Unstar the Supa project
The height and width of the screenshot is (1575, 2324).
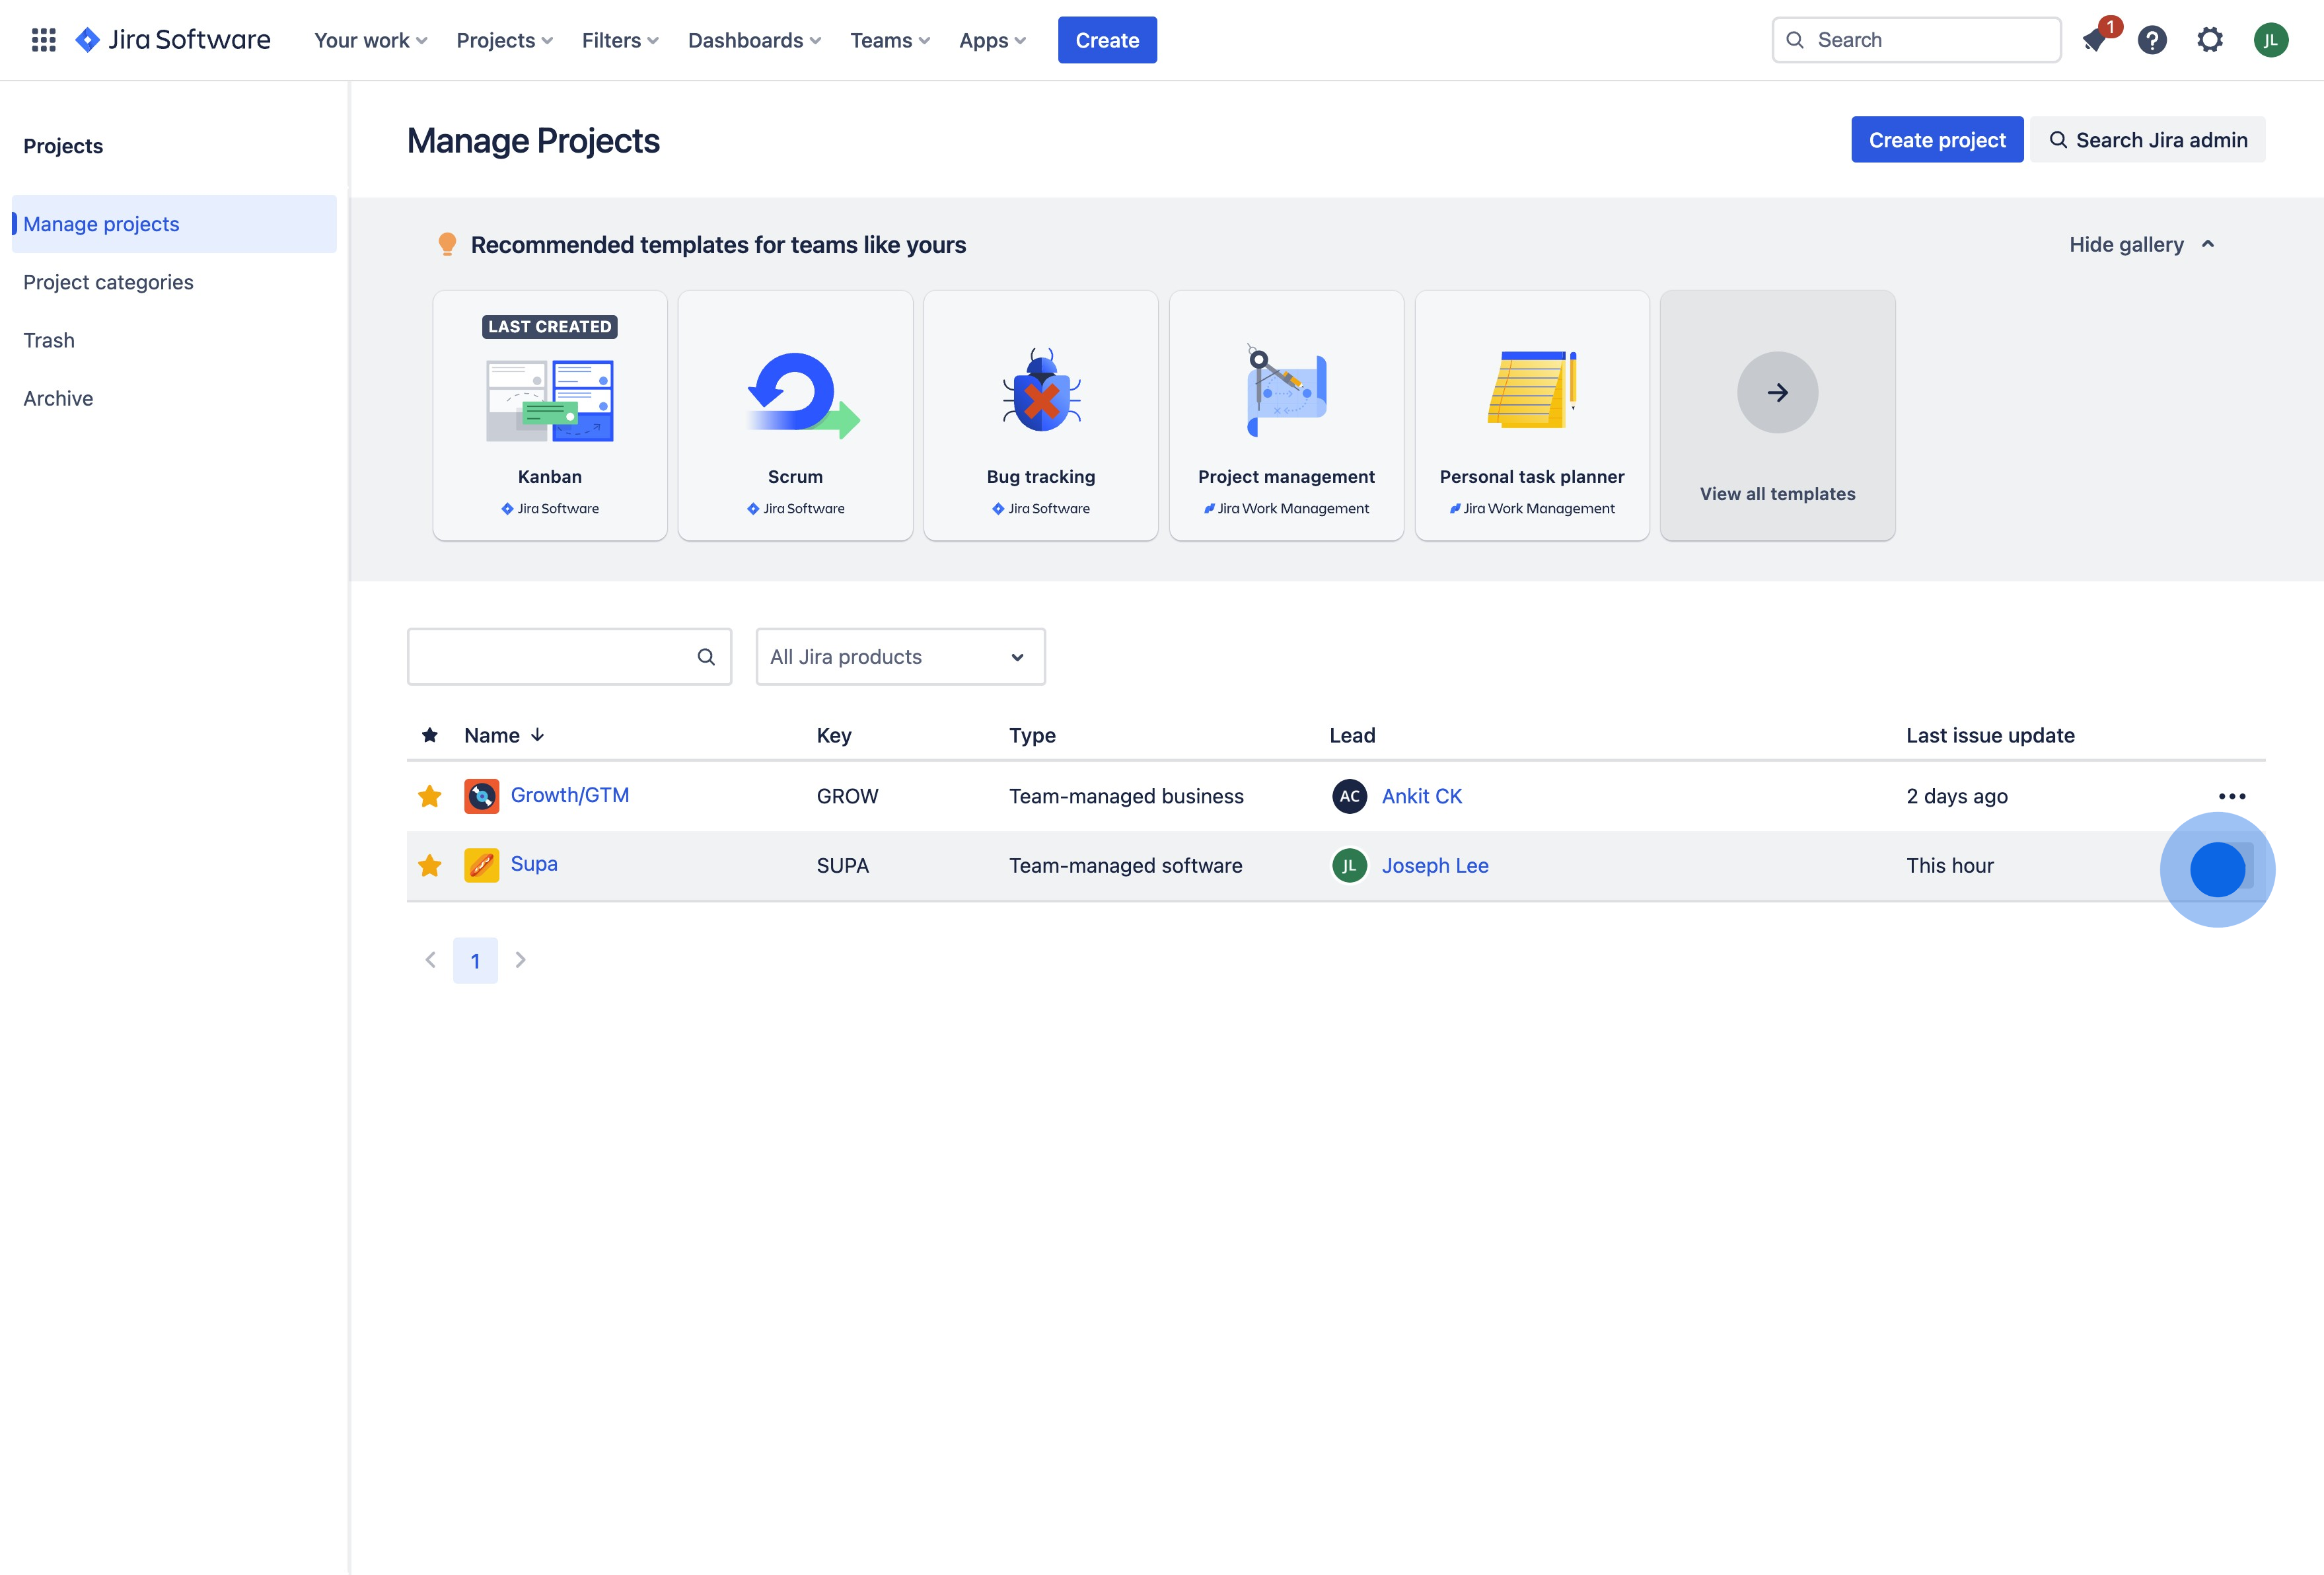point(430,865)
